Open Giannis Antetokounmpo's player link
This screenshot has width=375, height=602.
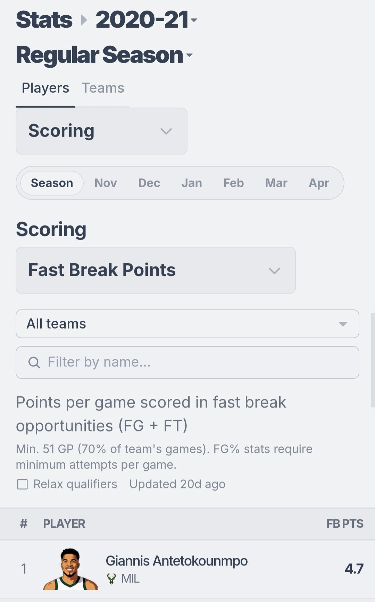pos(176,561)
